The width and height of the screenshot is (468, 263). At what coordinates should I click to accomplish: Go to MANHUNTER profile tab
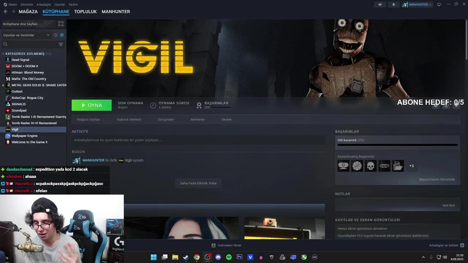(116, 12)
